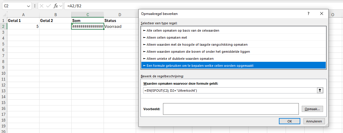Confirm the rule with OK
Image resolution: width=343 pixels, height=133 pixels.
[x=290, y=121]
